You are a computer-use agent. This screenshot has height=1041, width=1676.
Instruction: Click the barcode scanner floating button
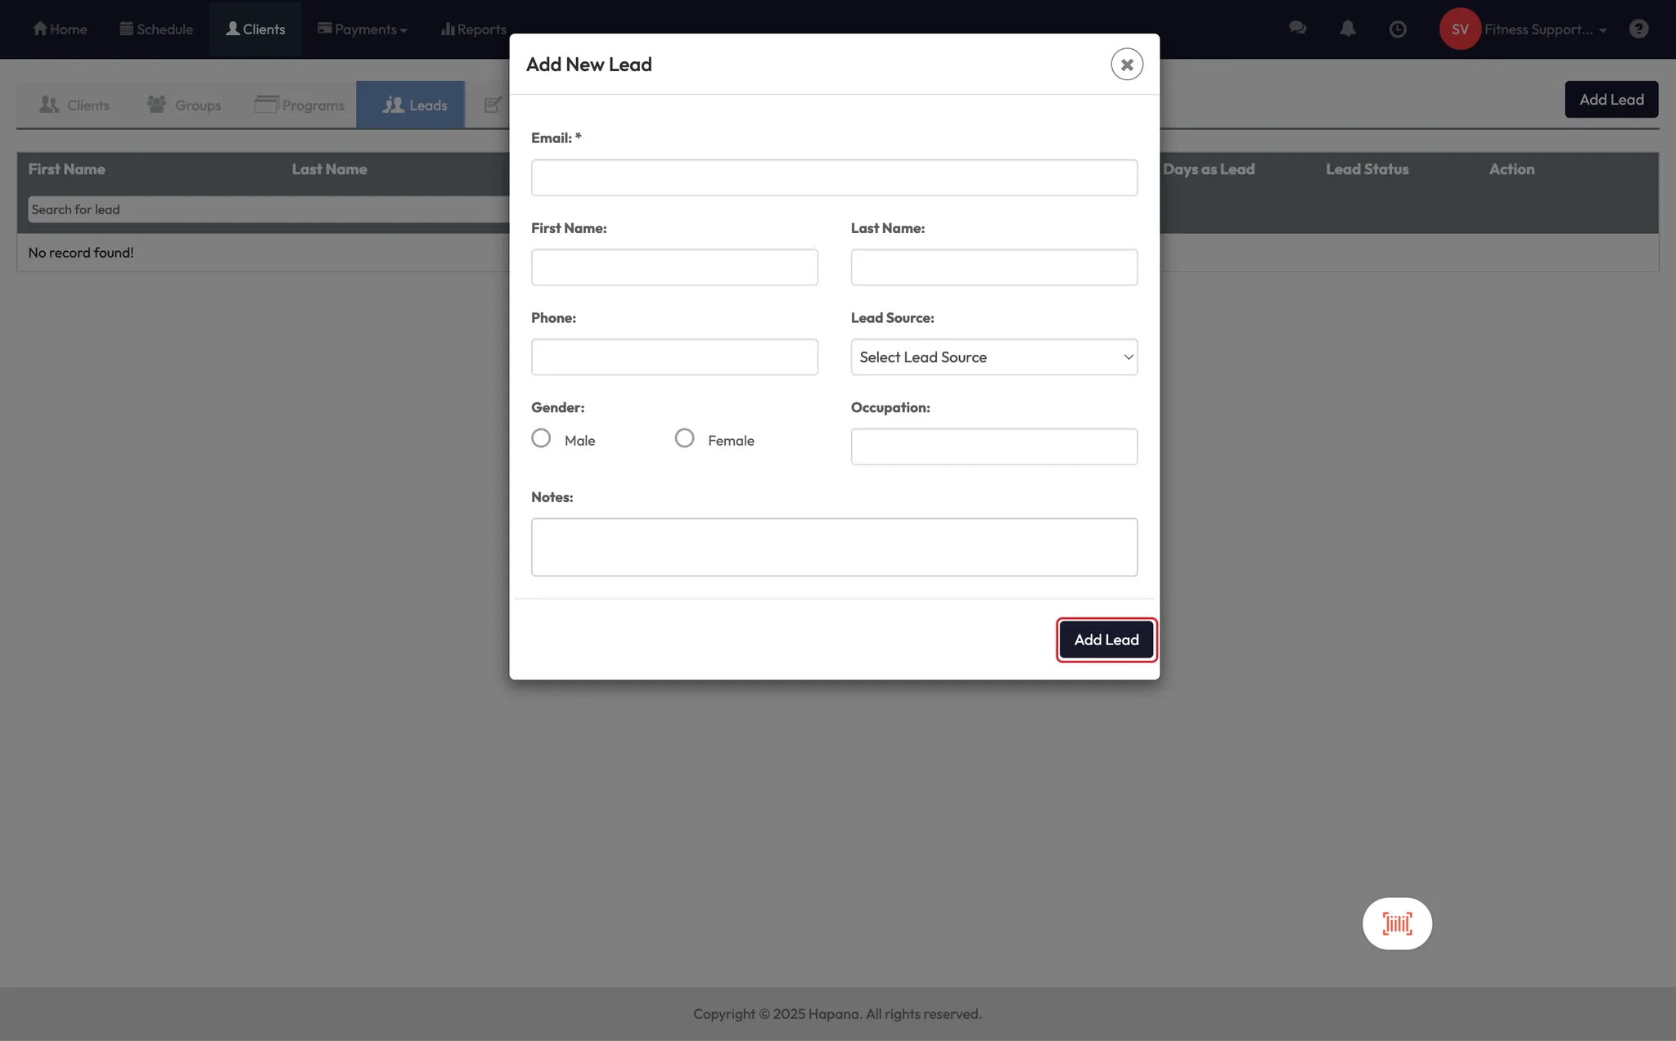point(1397,923)
